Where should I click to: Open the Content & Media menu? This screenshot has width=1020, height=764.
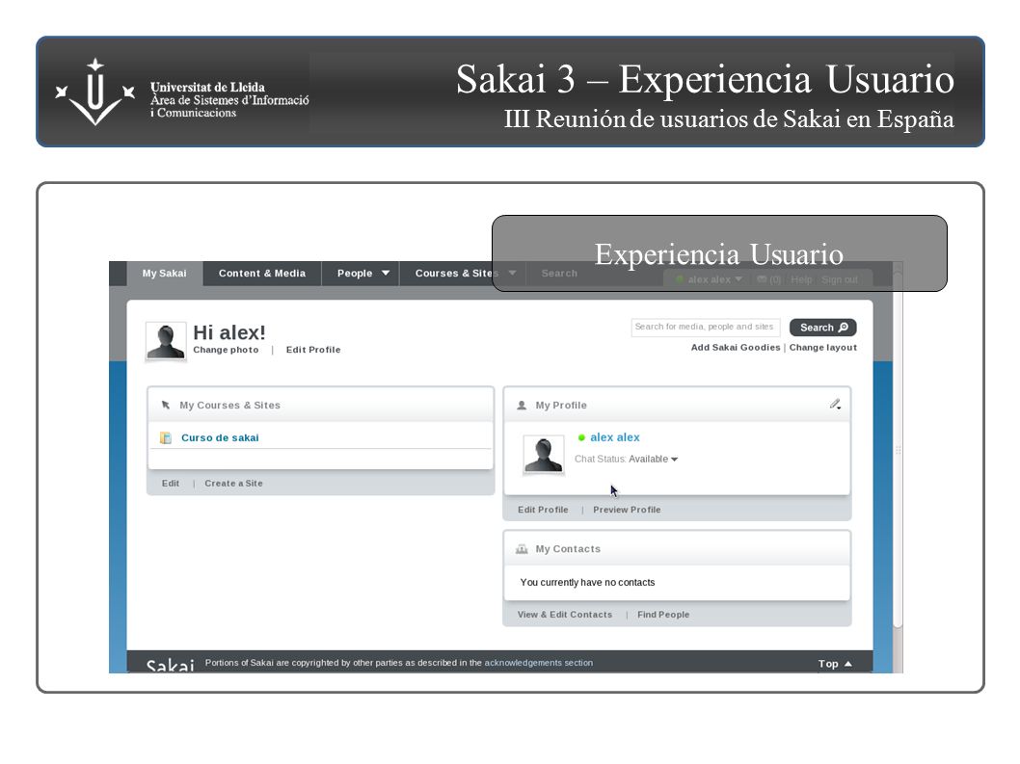[x=262, y=273]
